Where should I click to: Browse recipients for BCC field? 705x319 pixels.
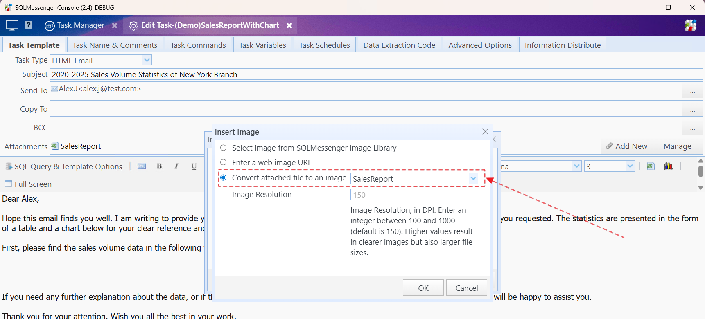pyautogui.click(x=692, y=127)
